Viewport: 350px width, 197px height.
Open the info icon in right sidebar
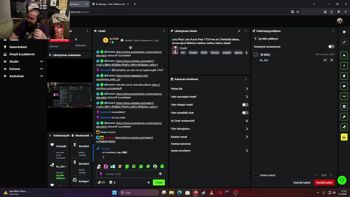344,32
